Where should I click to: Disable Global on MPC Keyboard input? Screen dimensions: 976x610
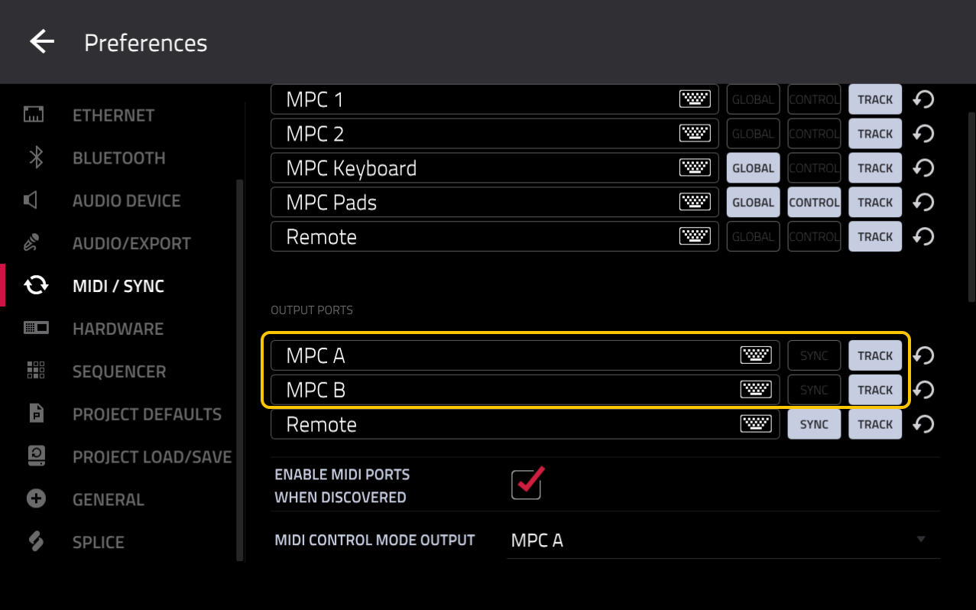753,168
